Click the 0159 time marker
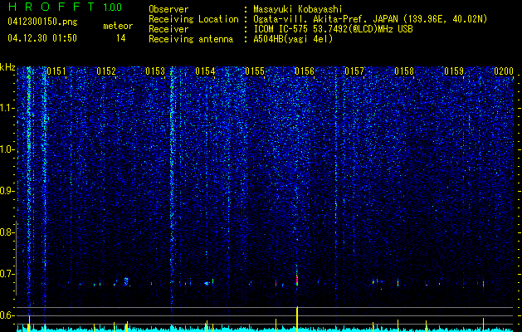The width and height of the screenshot is (522, 332). (454, 71)
